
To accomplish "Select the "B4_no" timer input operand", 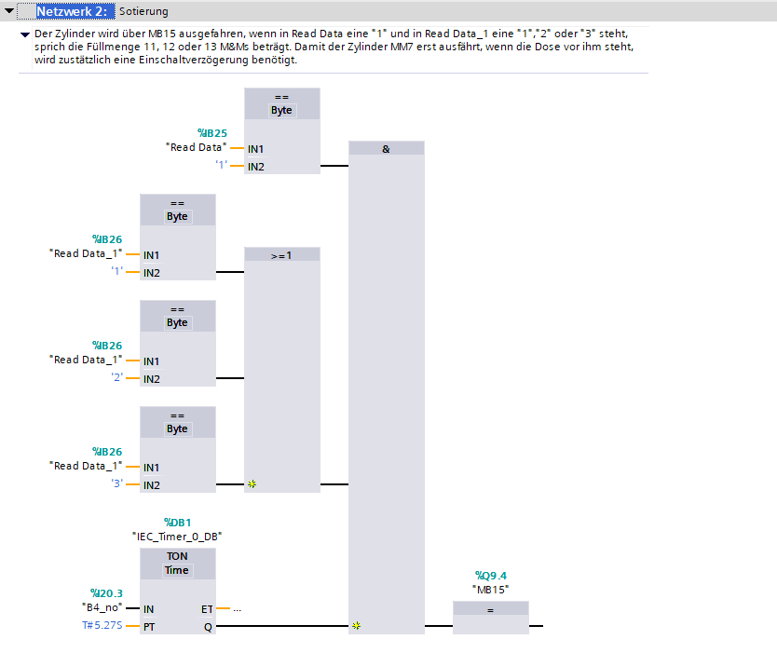I will (x=102, y=607).
